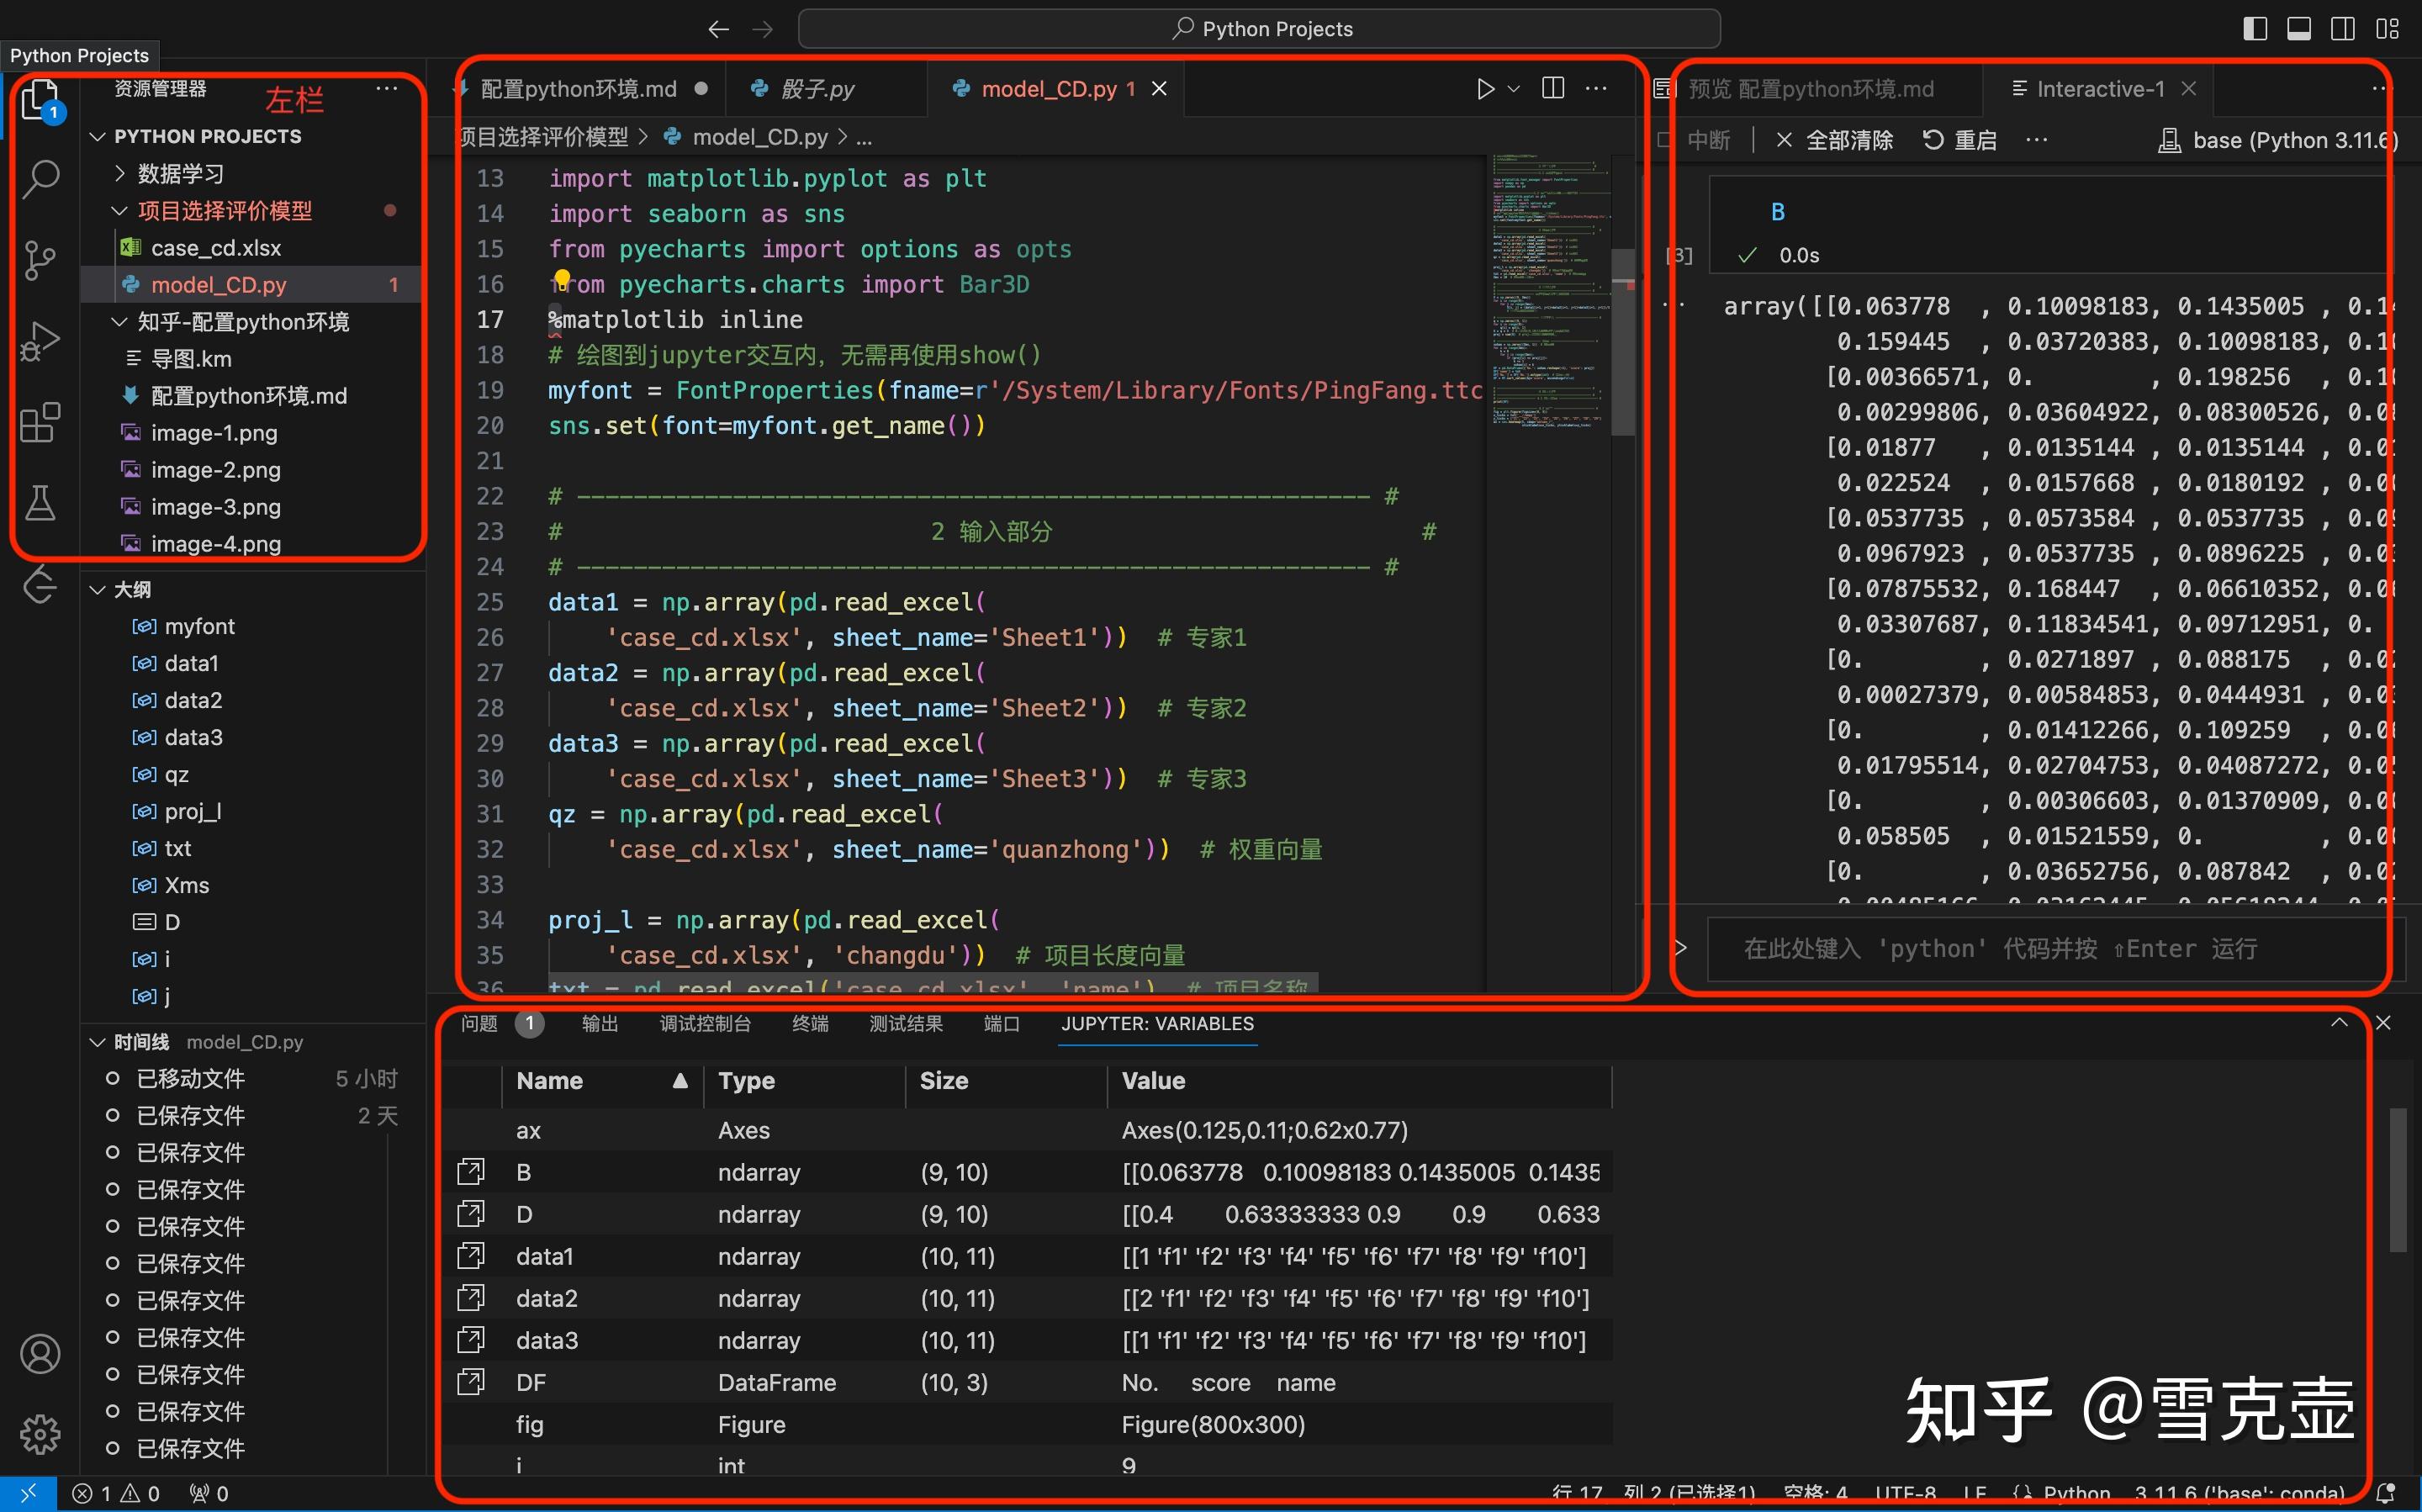The height and width of the screenshot is (1512, 2422).
Task: Toggle the secondary sidebar layout button
Action: tap(2343, 29)
